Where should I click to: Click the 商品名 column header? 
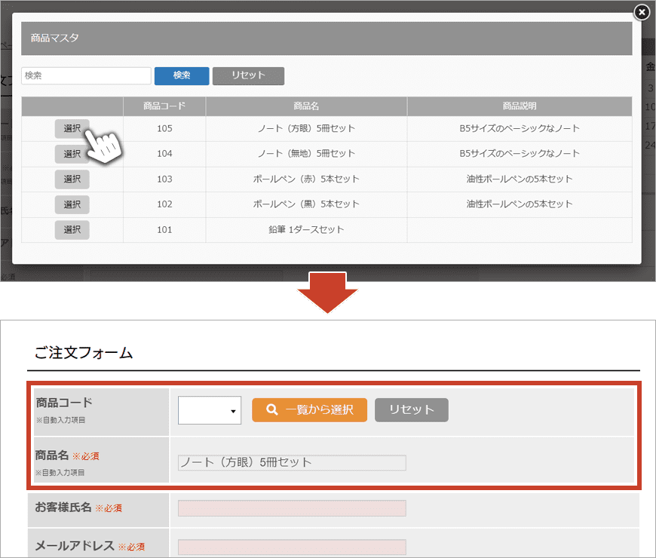[306, 106]
